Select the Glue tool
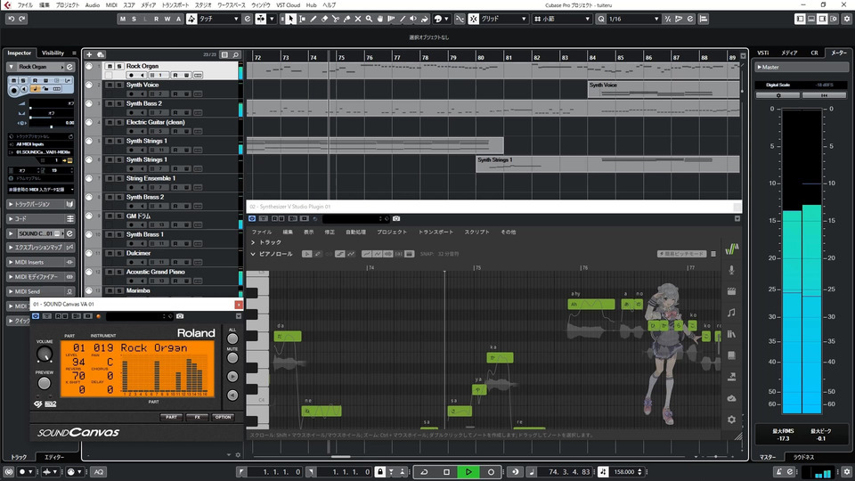 pyautogui.click(x=346, y=19)
